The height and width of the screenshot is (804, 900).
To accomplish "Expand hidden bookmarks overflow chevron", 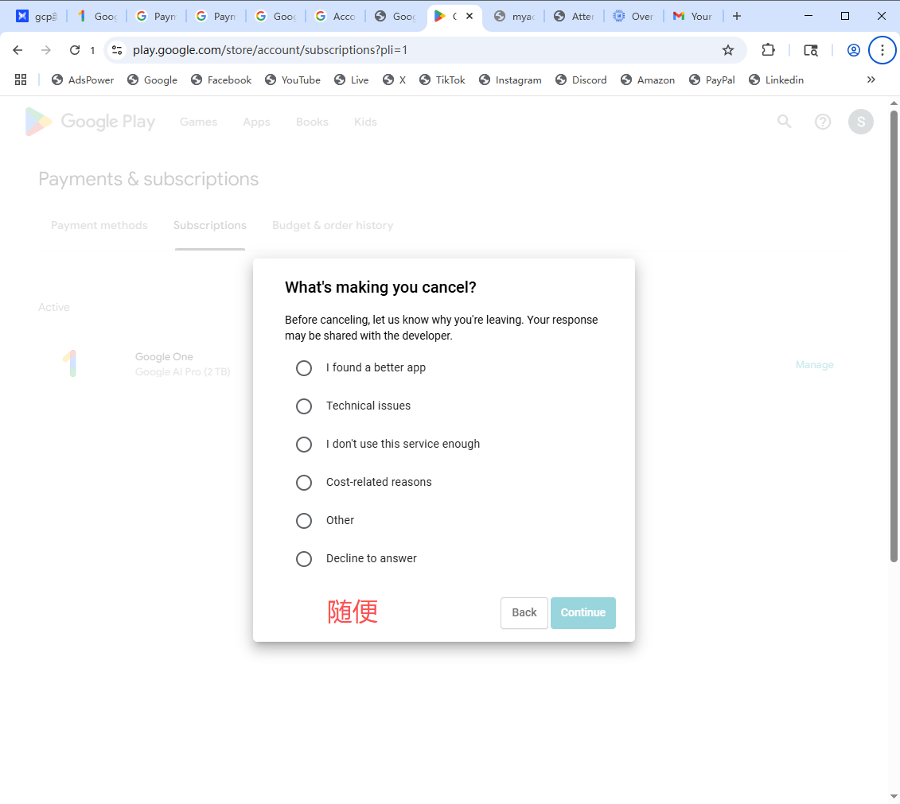I will point(871,80).
